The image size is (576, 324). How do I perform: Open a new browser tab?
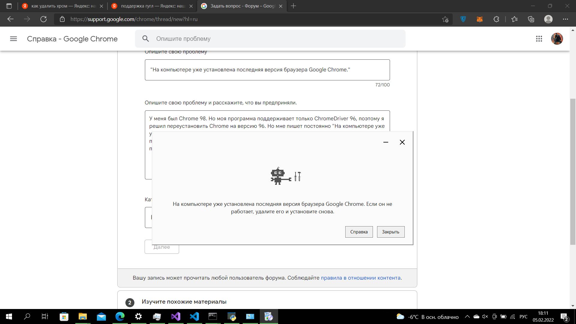[293, 6]
